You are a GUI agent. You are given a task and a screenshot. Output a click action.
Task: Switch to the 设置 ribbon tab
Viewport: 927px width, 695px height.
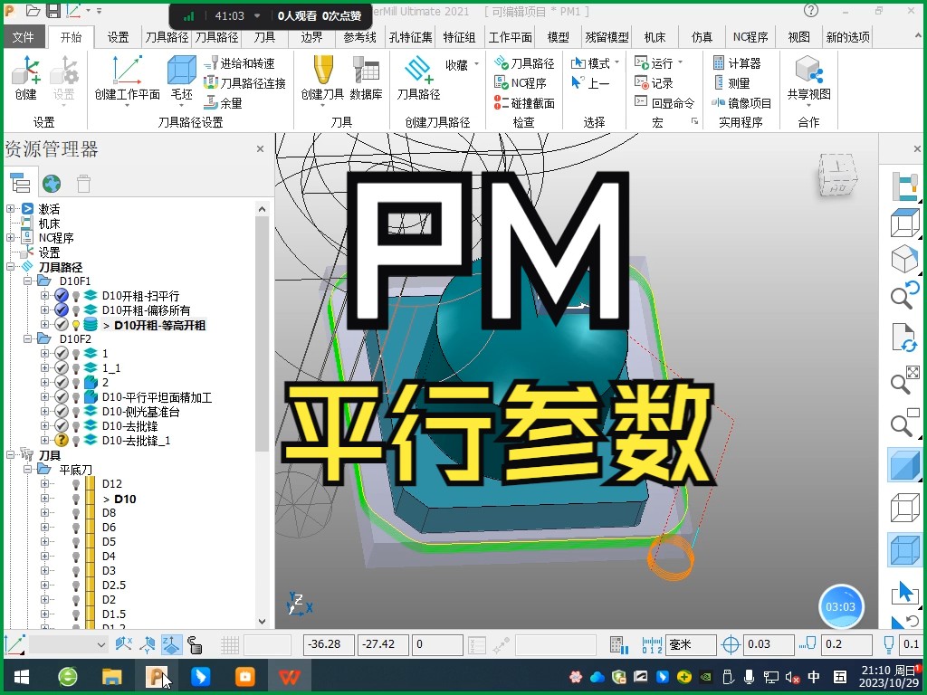click(118, 37)
